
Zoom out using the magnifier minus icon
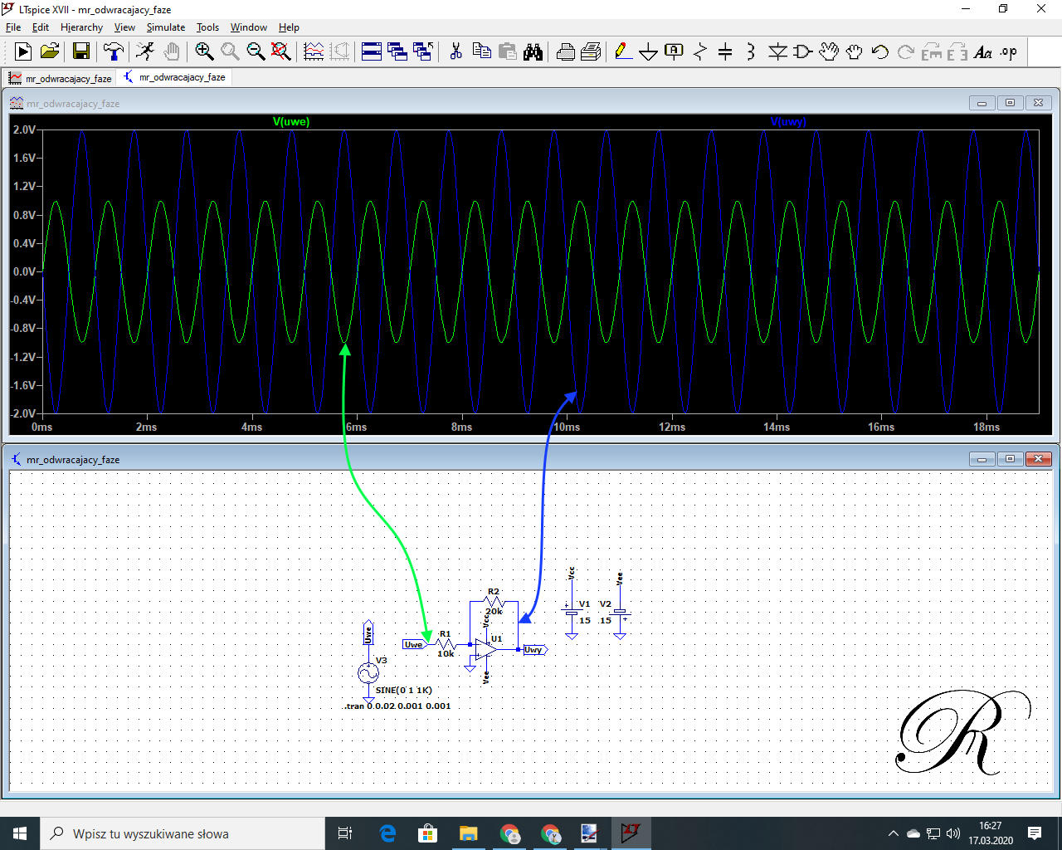pyautogui.click(x=256, y=51)
